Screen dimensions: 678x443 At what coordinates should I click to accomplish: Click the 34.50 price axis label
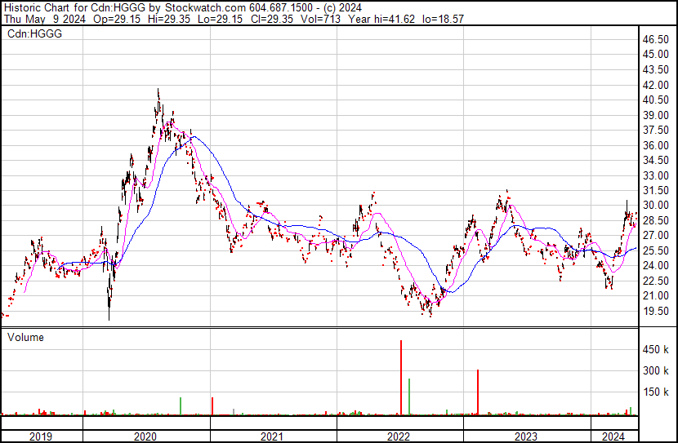[x=655, y=160]
